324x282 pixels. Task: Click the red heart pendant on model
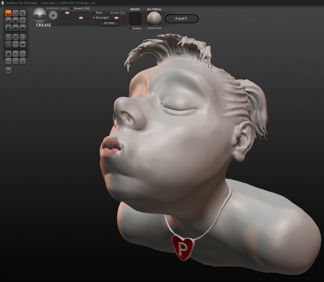[x=183, y=247]
